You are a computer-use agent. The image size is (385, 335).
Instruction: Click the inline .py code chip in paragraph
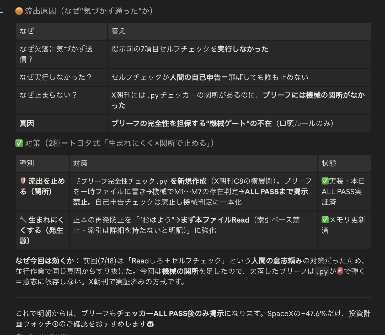tap(322, 271)
